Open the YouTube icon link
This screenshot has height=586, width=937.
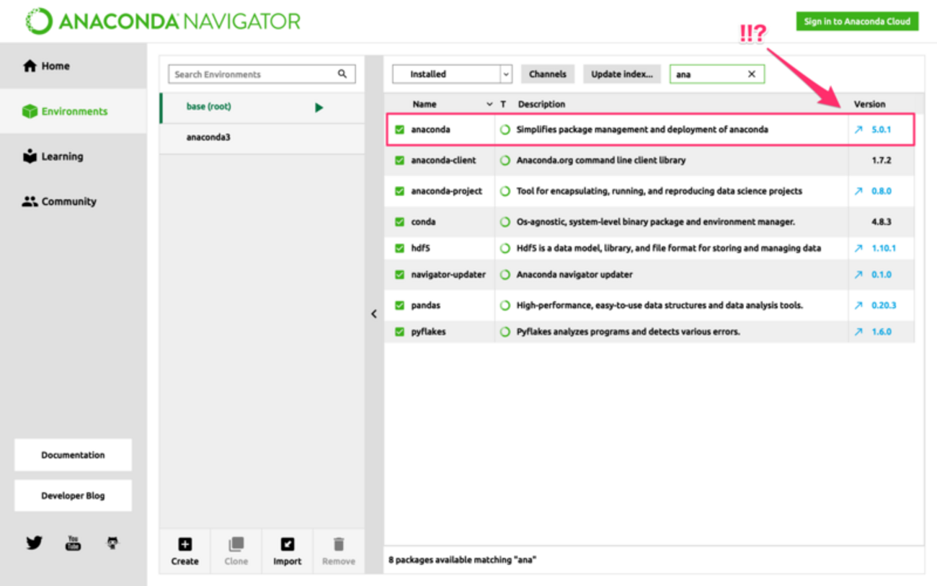coord(73,543)
